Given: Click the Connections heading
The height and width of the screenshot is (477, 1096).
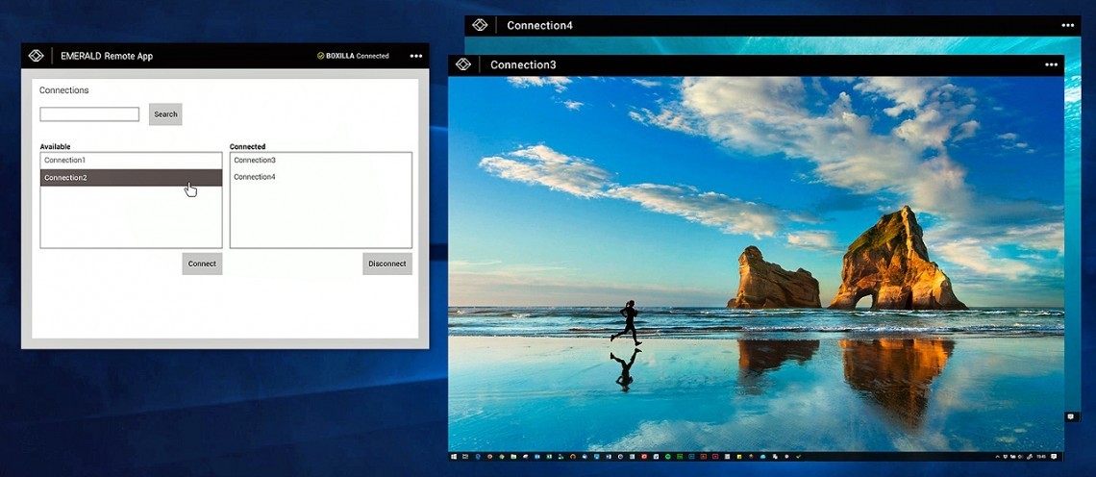Looking at the screenshot, I should (x=64, y=90).
